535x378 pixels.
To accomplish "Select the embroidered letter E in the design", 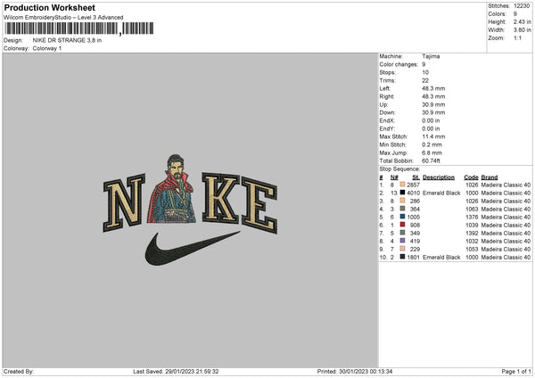I will tap(259, 205).
